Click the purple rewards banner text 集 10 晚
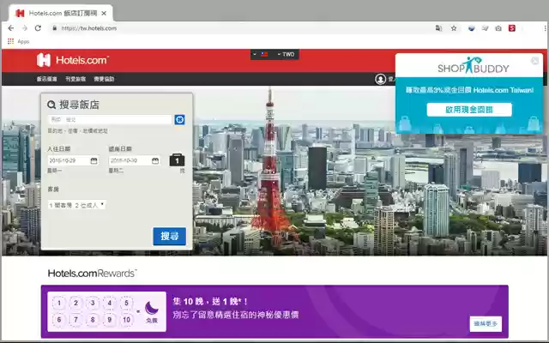Screen dimensions: 549x343 click(210, 301)
